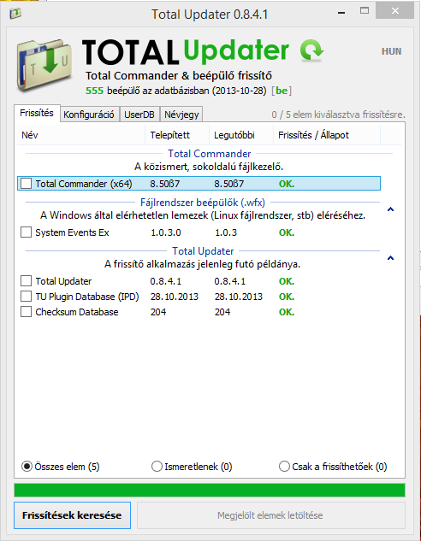Click the green refresh arrow icon
The height and width of the screenshot is (541, 421).
pos(311,50)
